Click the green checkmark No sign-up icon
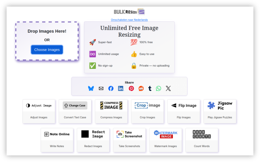This screenshot has width=260, height=162. [92, 66]
